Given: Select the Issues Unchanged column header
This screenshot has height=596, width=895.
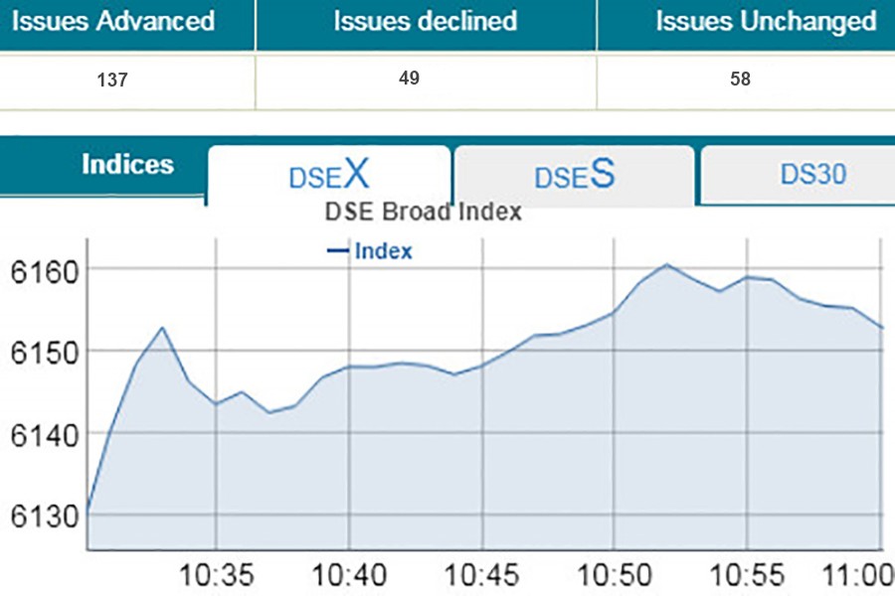Looking at the screenshot, I should (x=765, y=21).
